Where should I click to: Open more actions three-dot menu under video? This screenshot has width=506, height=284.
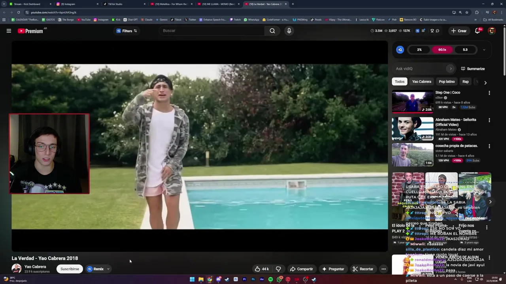(383, 269)
